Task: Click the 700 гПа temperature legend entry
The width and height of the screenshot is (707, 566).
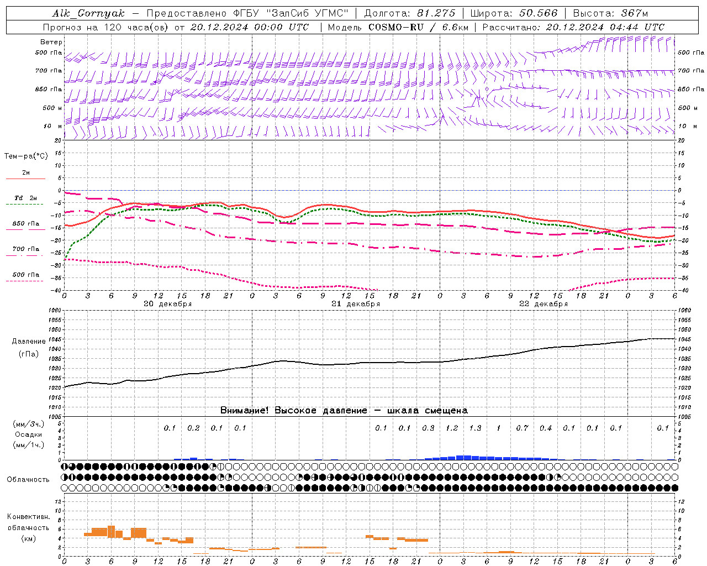Action: (x=26, y=249)
